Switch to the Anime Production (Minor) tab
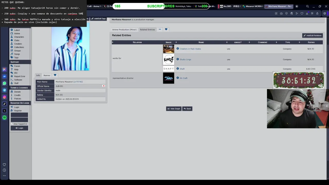329x185 pixels. 124,30
